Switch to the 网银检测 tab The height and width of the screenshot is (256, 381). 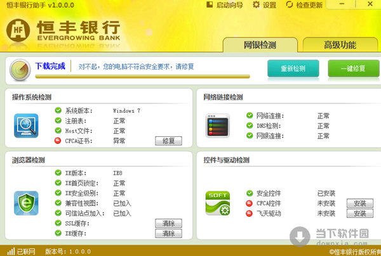click(x=260, y=45)
